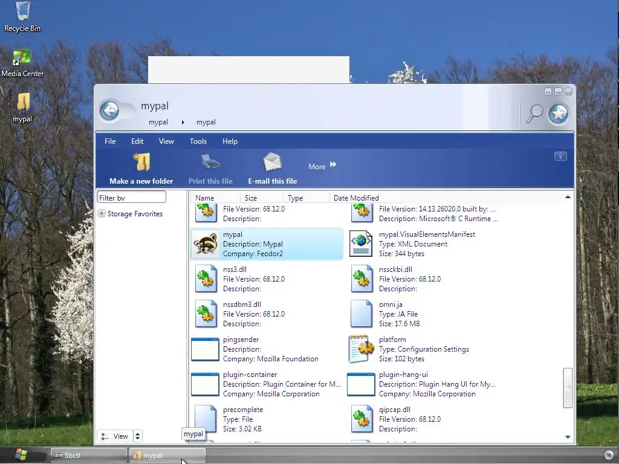Click the Make a new folder icon
Image resolution: width=619 pixels, height=464 pixels.
coord(141,162)
